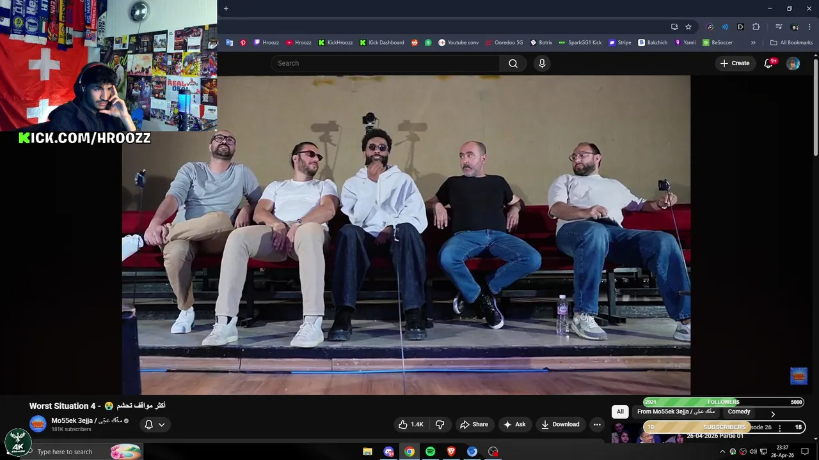Open the BeSoccer bookmark
Screen dimensions: 819x460
pyautogui.click(x=717, y=43)
